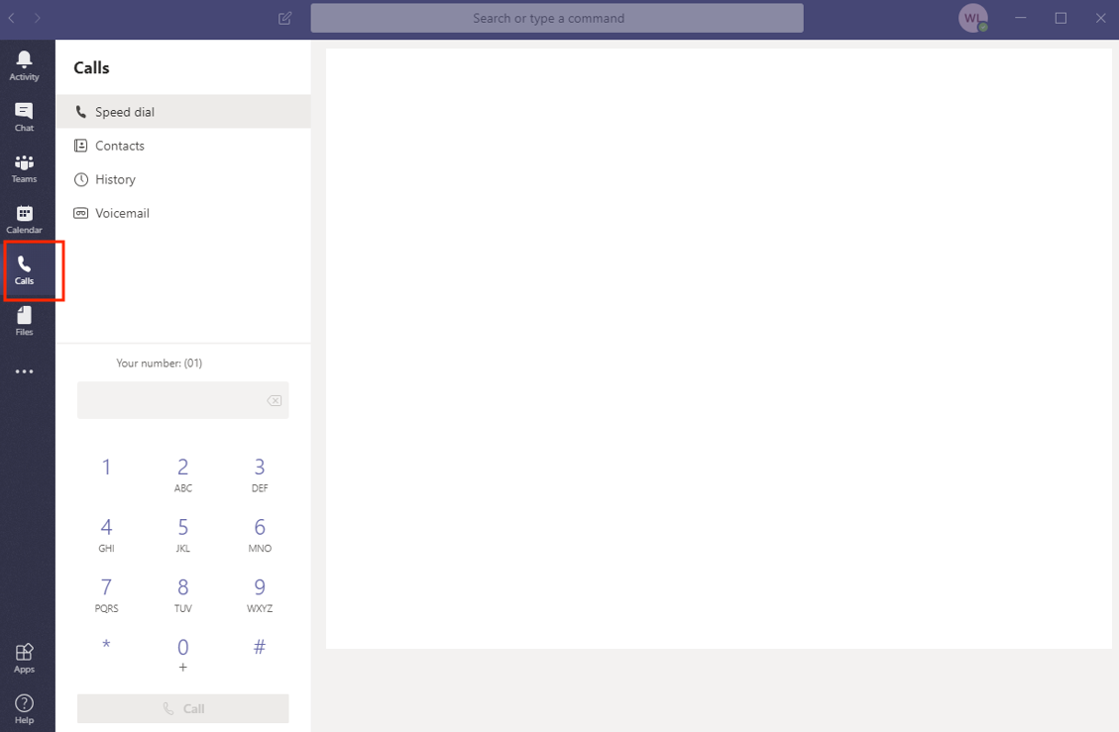This screenshot has height=732, width=1119.
Task: Click the Search or type a command box
Action: pos(557,19)
